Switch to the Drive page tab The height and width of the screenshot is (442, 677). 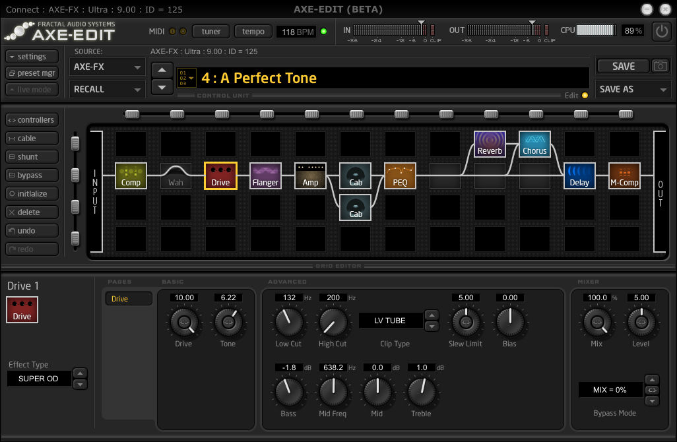point(128,298)
